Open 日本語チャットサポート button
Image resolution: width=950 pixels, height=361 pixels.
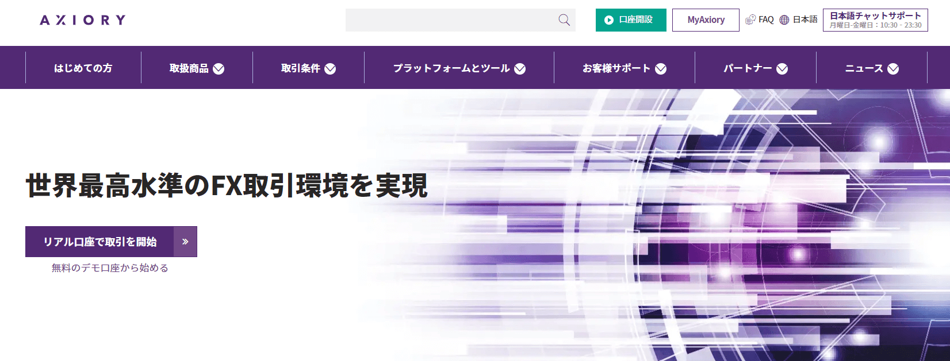pyautogui.click(x=875, y=20)
